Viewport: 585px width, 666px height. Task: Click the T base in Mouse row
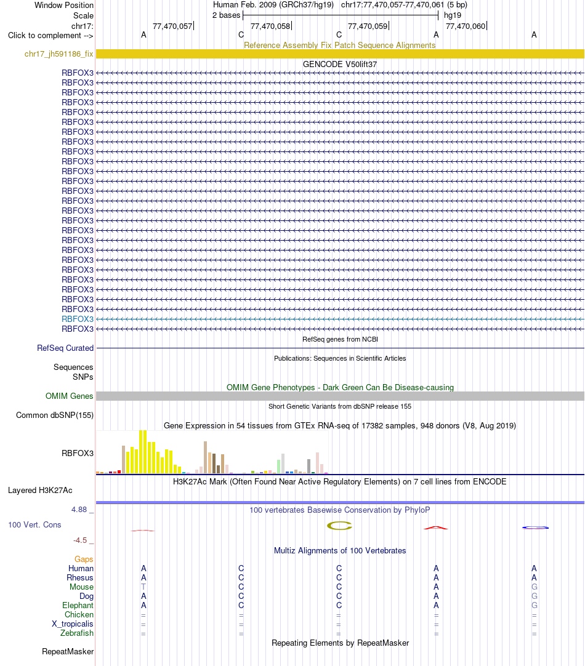tap(143, 587)
